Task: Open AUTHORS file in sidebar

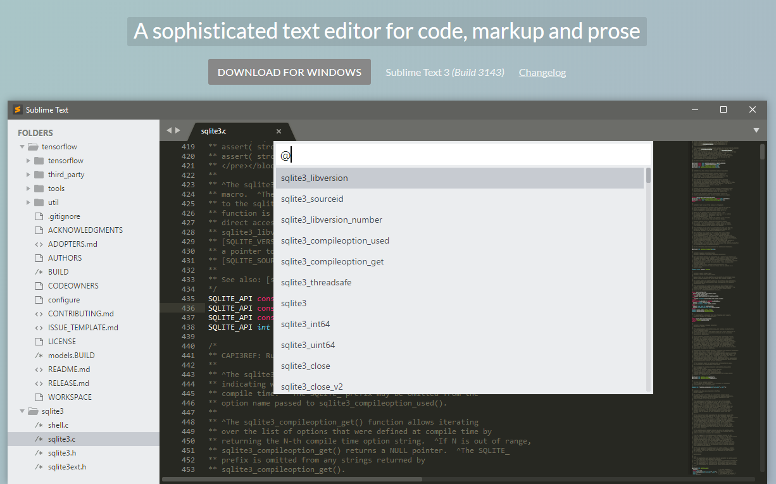Action: coord(65,258)
